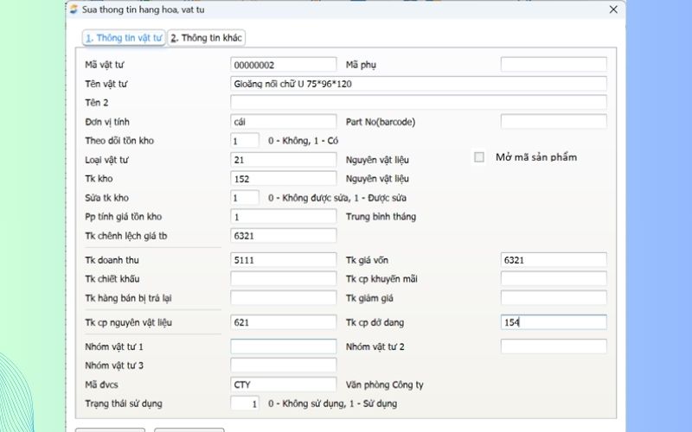Click the Tk doanh thu field
Viewport: 692px width, 432px height.
click(x=283, y=260)
